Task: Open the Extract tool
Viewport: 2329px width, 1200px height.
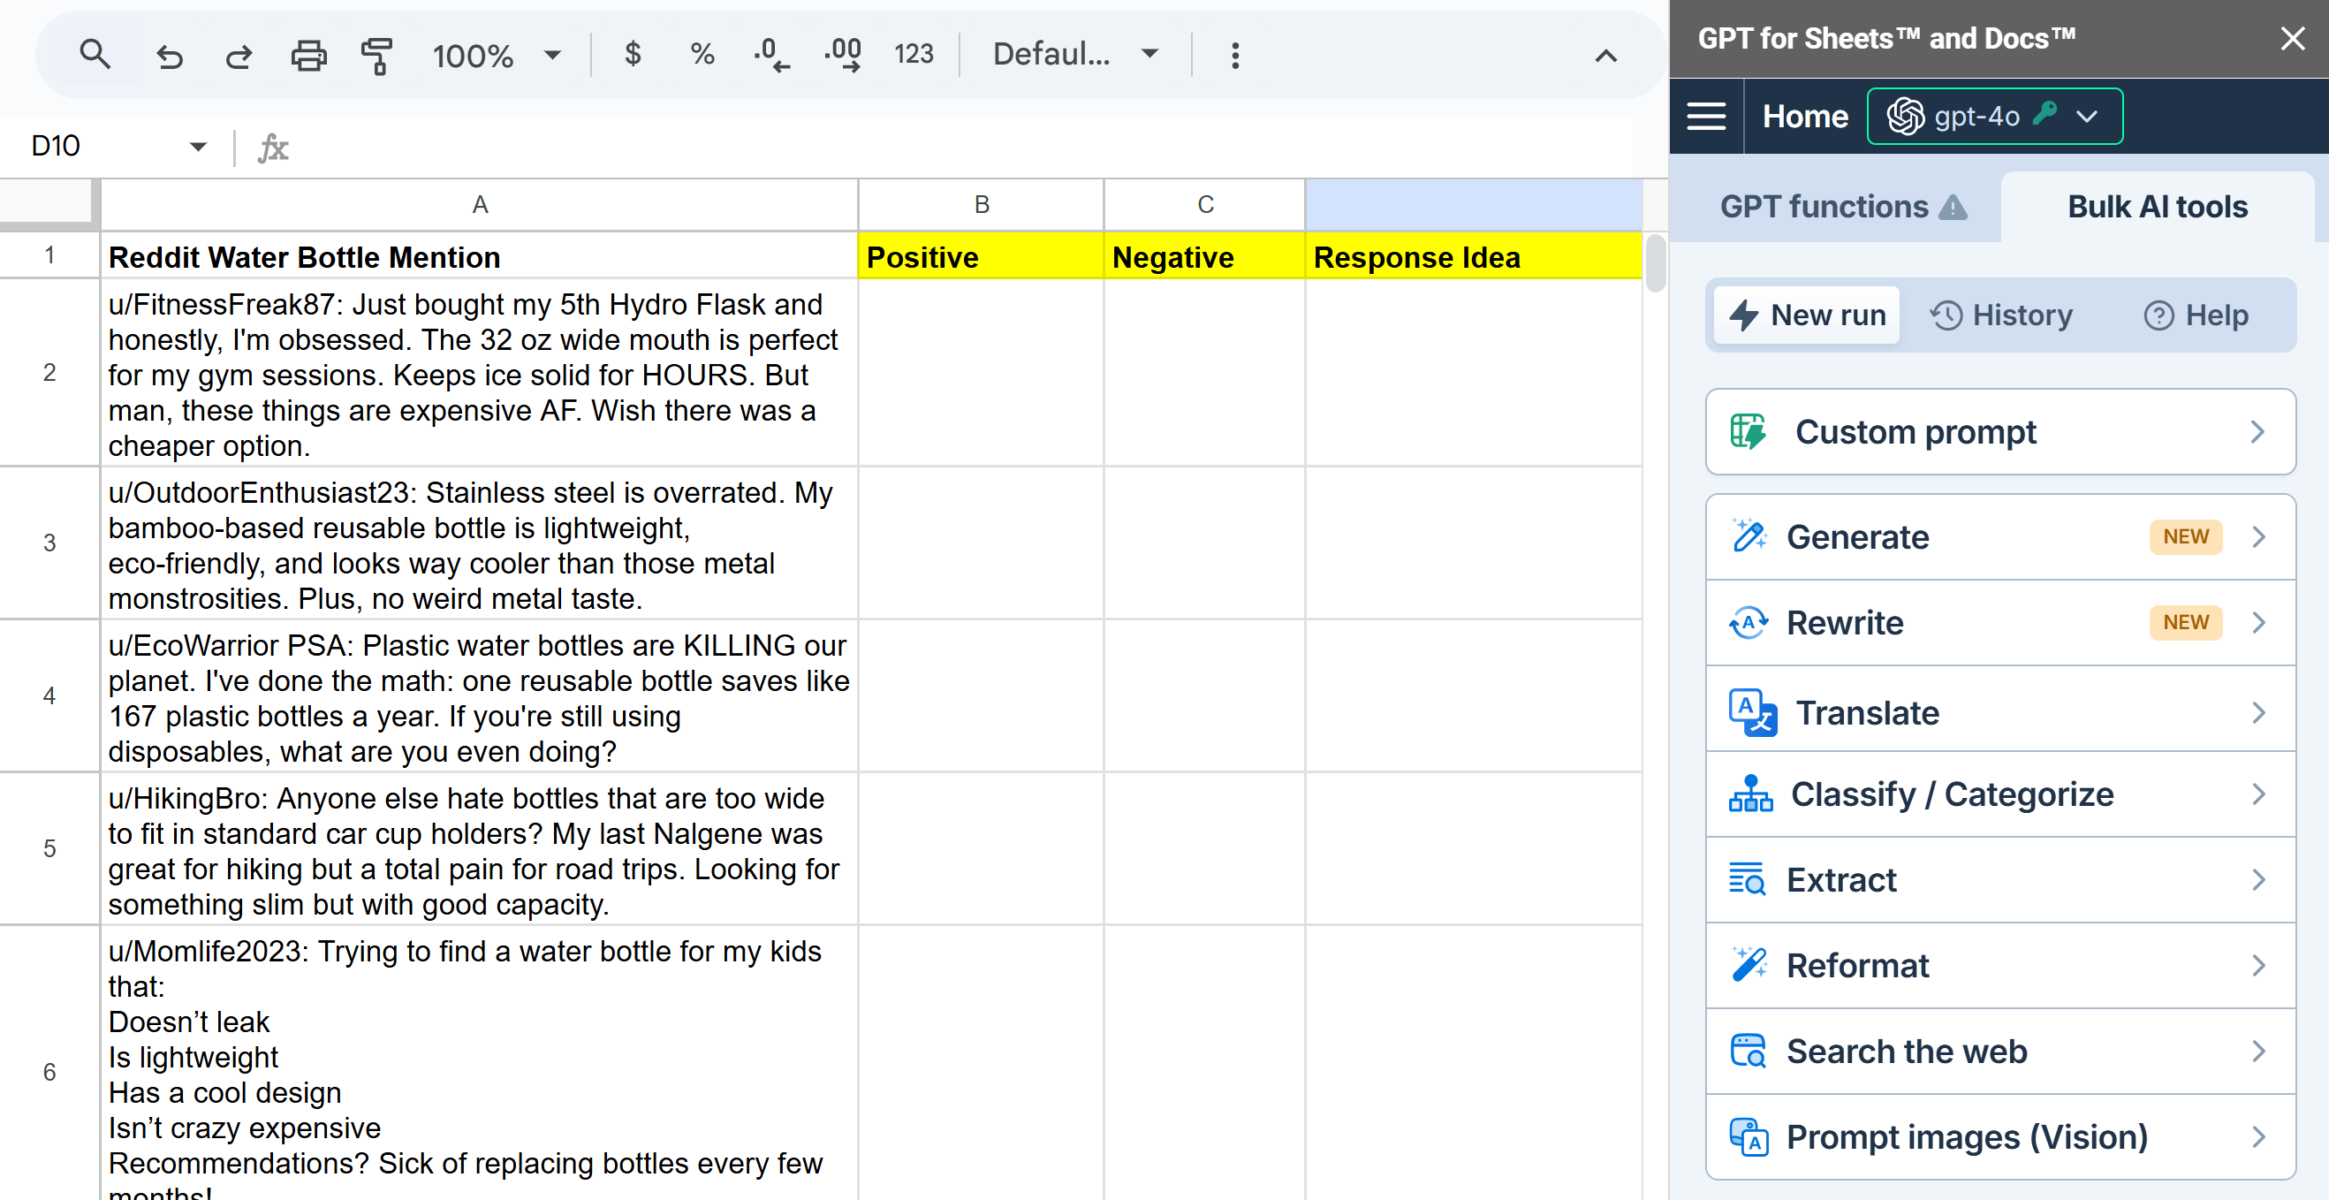Action: click(x=2000, y=880)
